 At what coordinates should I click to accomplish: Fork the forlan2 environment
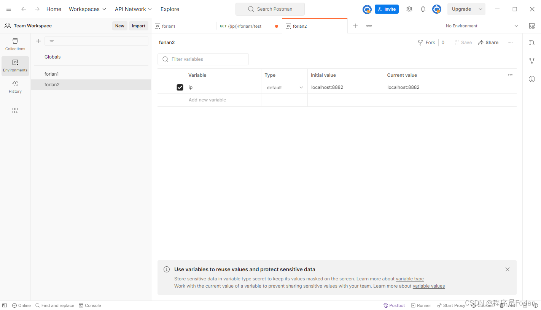click(426, 43)
